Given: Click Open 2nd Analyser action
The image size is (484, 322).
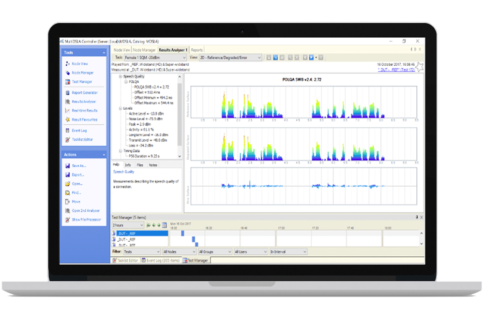Looking at the screenshot, I should [86, 211].
